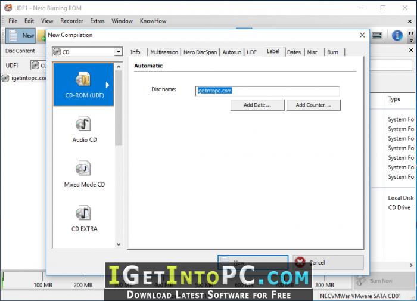Open the UDF1 CD media dropdown in main window
This screenshot has height=301, width=417.
click(x=39, y=65)
